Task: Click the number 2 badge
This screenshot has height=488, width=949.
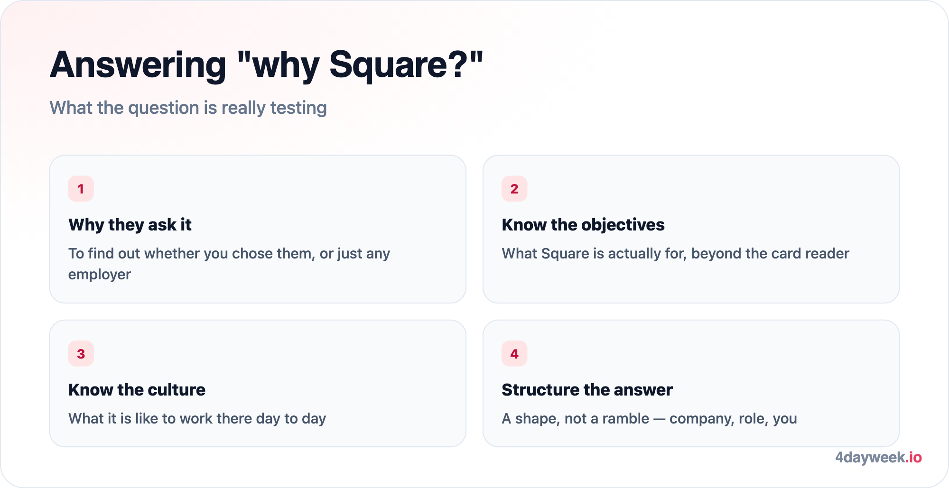Action: (x=514, y=189)
